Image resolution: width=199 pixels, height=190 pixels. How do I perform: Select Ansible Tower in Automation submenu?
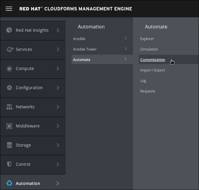click(102, 49)
